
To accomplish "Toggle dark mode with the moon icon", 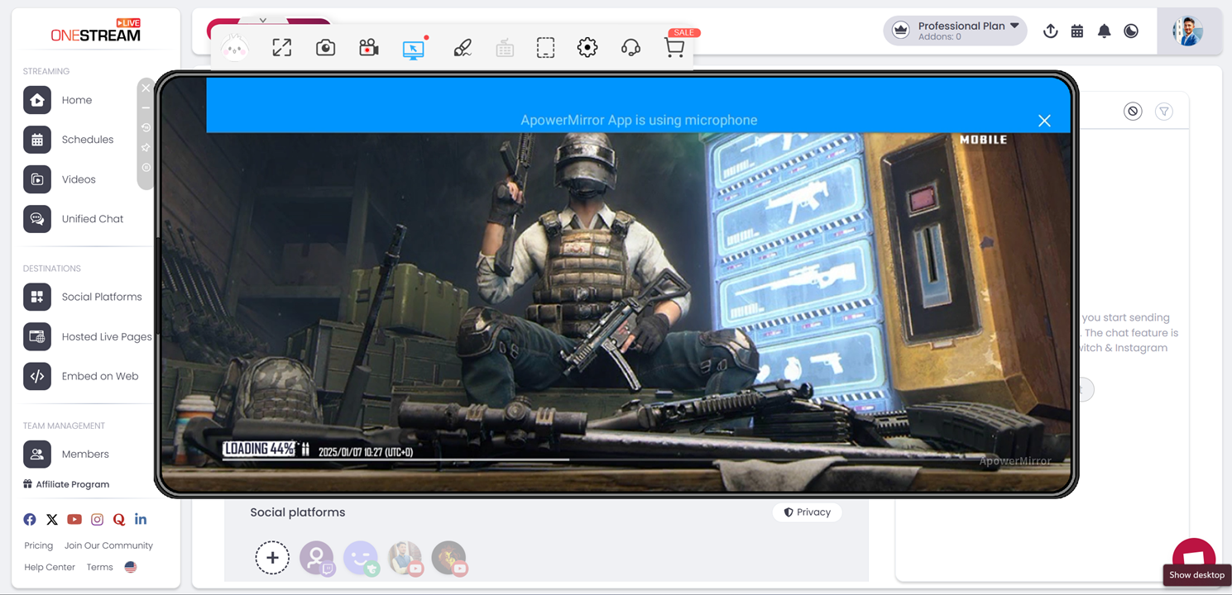I will (x=1131, y=31).
